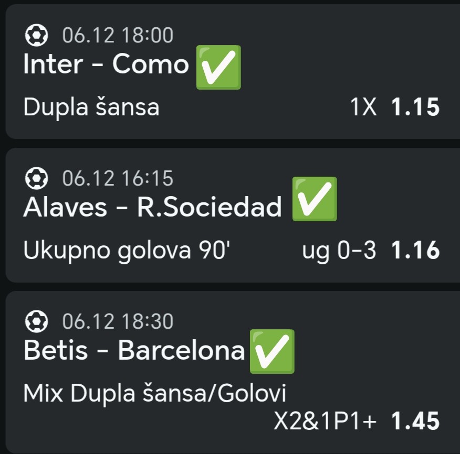Click green checkmark next to Inter - Como
This screenshot has height=454, width=460.
pyautogui.click(x=218, y=67)
